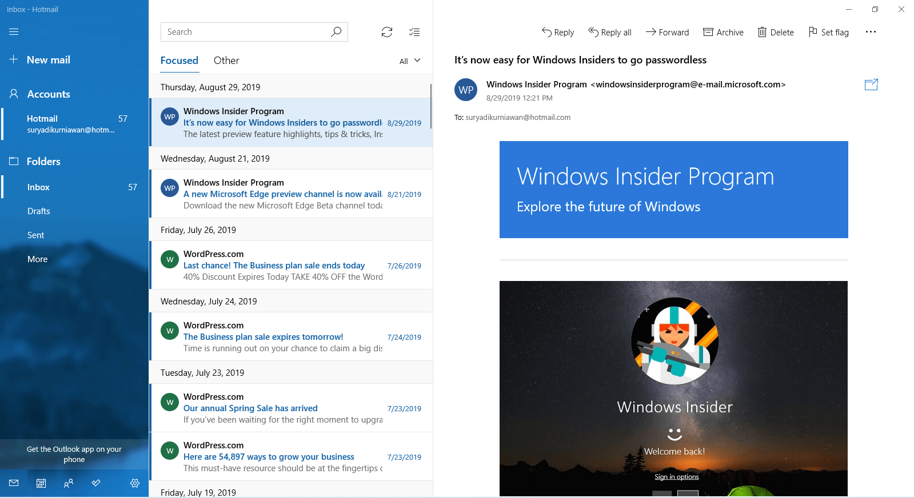This screenshot has width=914, height=498.
Task: Click the New mail plus icon
Action: coord(14,59)
